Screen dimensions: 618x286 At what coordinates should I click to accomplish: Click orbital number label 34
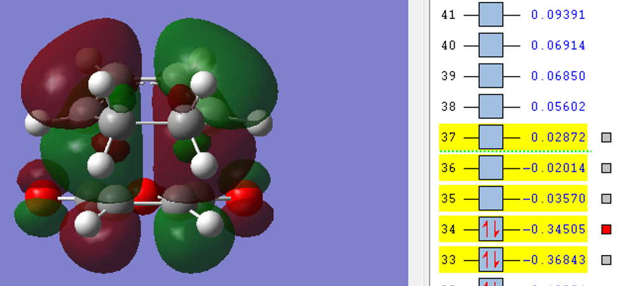pos(449,229)
